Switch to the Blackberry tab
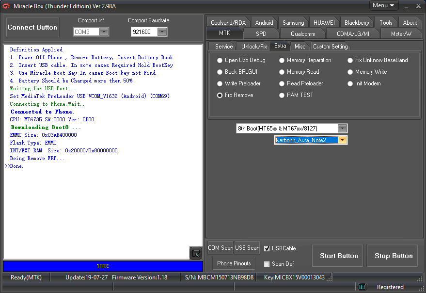 [x=357, y=23]
